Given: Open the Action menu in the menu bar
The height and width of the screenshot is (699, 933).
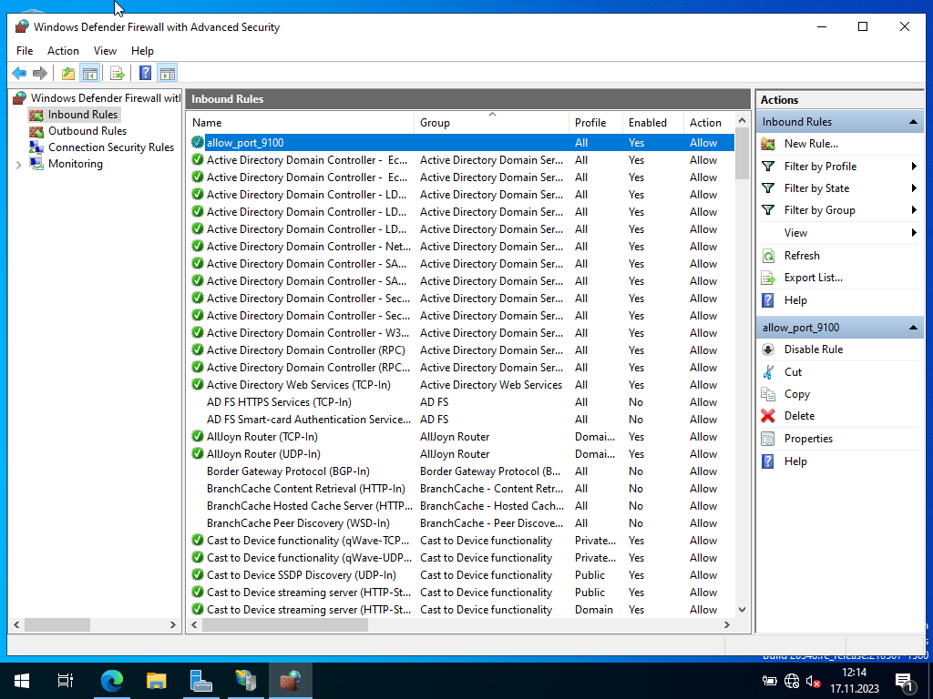Looking at the screenshot, I should (63, 51).
